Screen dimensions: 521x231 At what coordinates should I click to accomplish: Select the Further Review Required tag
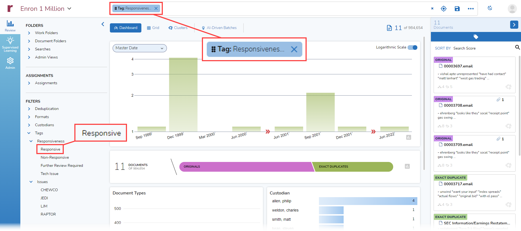point(62,165)
